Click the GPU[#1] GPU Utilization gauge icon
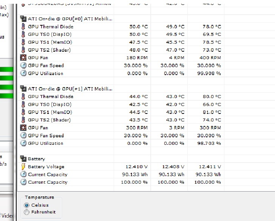Screen dimensions: 275x221 pyautogui.click(x=23, y=143)
